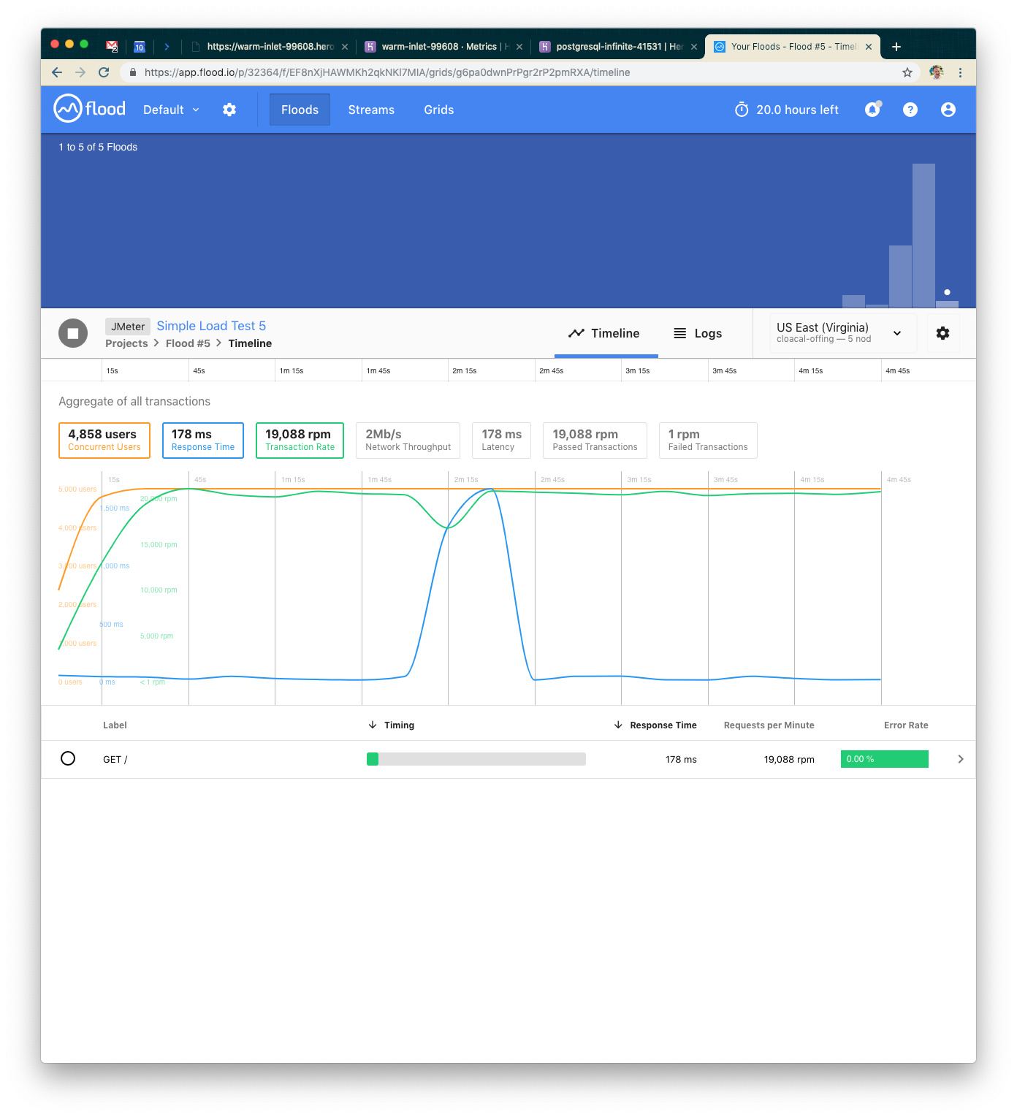Click the project settings gear in header

pos(229,110)
